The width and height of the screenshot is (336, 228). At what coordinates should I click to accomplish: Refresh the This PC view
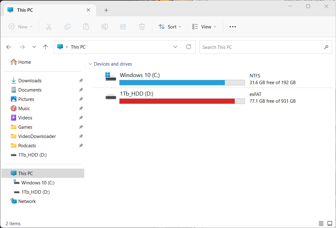(189, 47)
